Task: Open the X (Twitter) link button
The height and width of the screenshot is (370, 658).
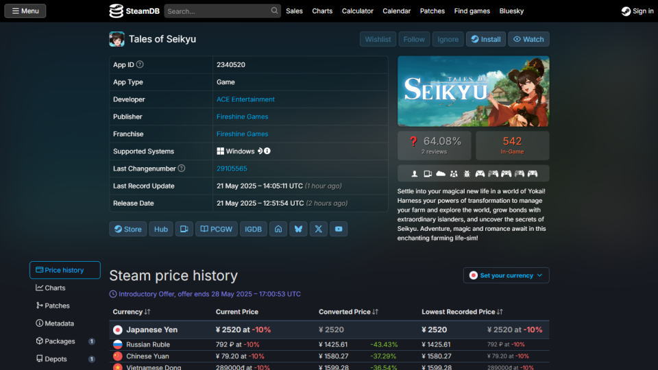Action: tap(319, 230)
